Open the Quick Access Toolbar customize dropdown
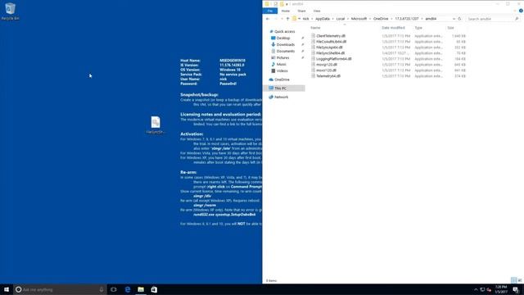Screen dimensions: 524x295 [x=287, y=4]
